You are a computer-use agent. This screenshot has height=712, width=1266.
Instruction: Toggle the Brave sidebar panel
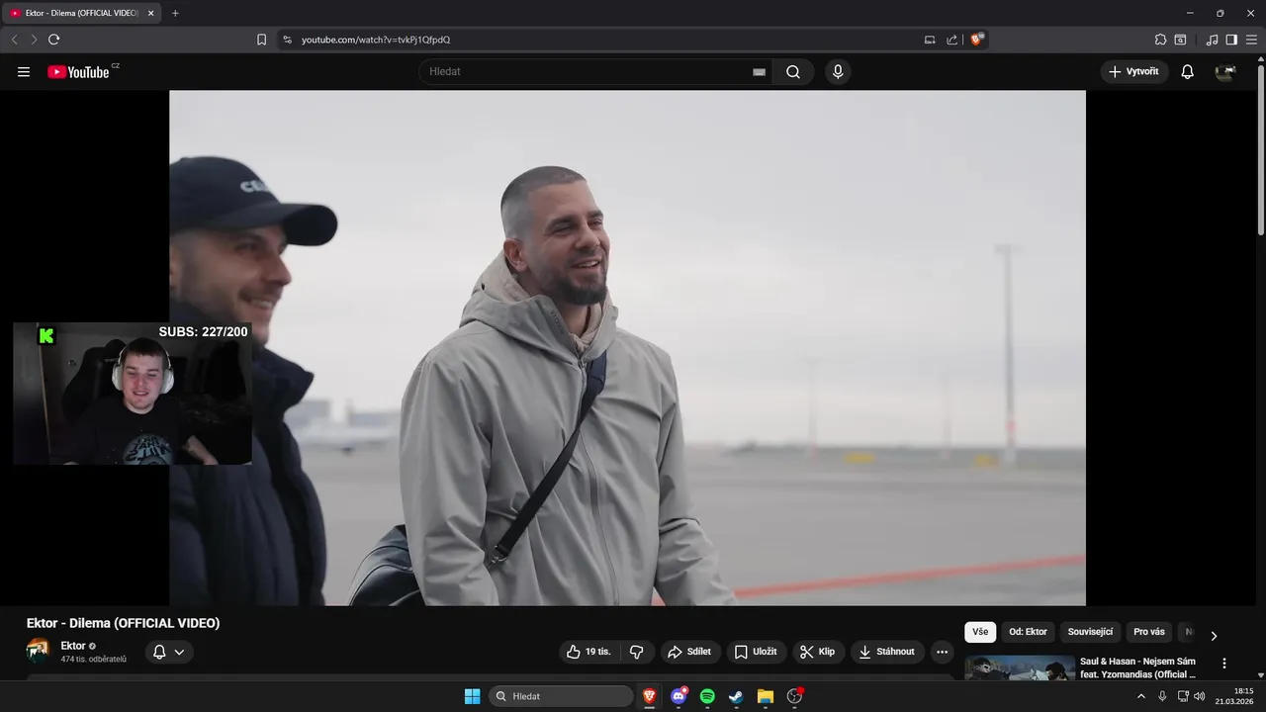click(x=1231, y=40)
